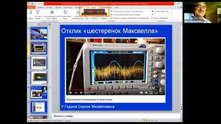
Task: Start slideshow from status bar icon
Action: [152, 121]
